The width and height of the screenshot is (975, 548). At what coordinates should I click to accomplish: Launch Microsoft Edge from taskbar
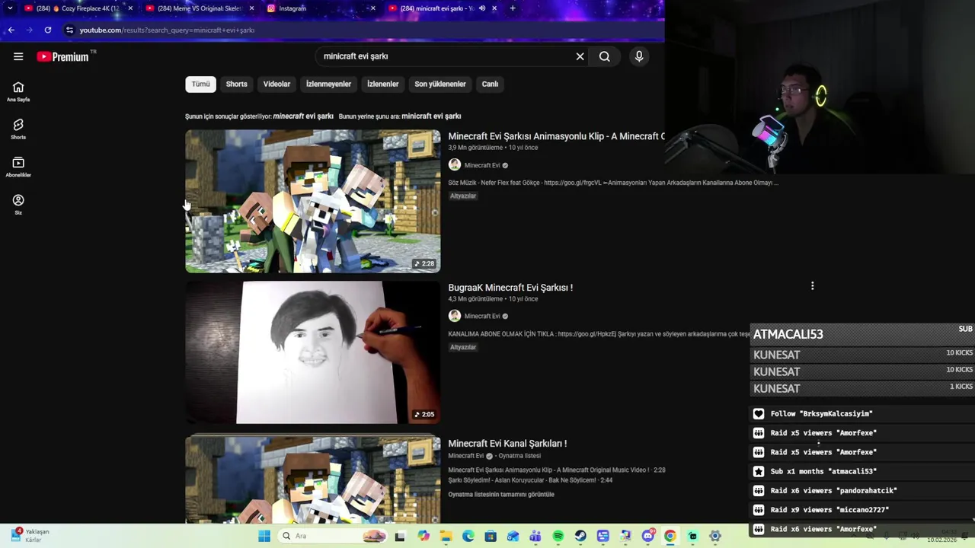[x=468, y=536]
